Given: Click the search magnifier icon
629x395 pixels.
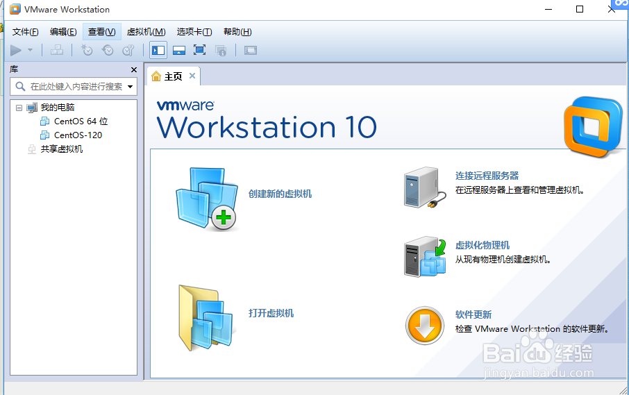Looking at the screenshot, I should point(20,86).
